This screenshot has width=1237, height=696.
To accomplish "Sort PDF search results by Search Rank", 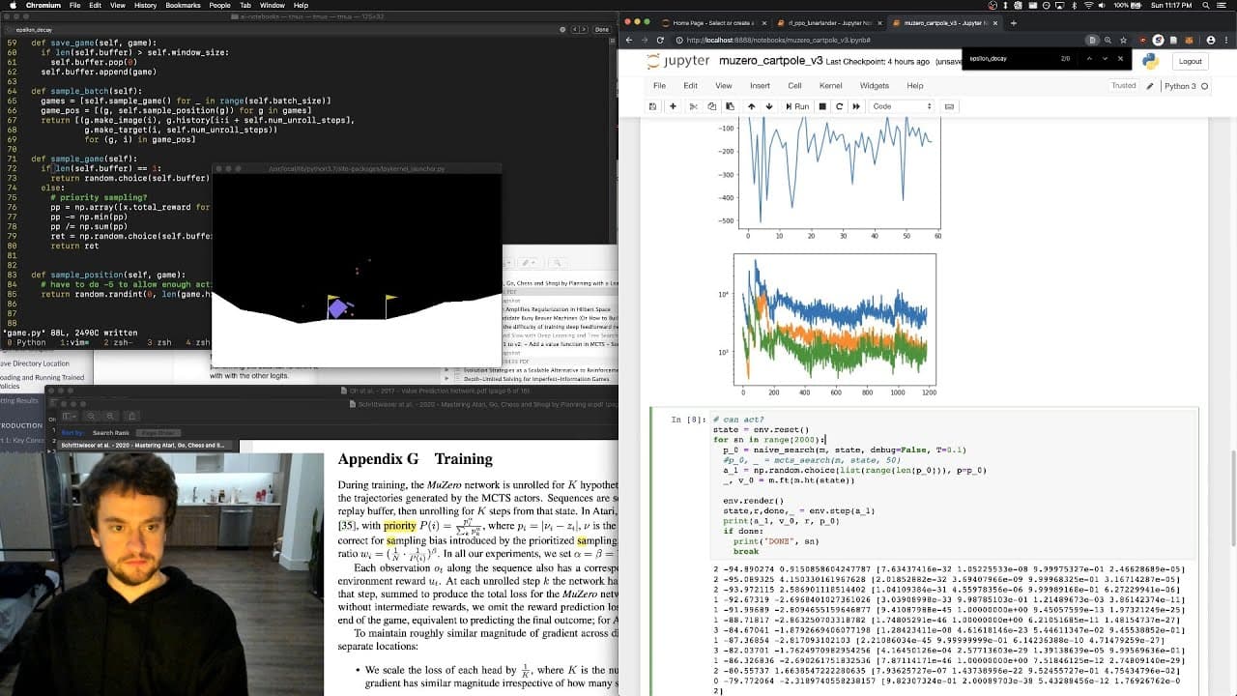I will point(110,432).
